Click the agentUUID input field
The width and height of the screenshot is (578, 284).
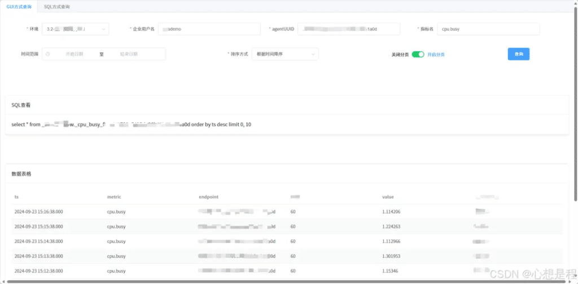[348, 29]
